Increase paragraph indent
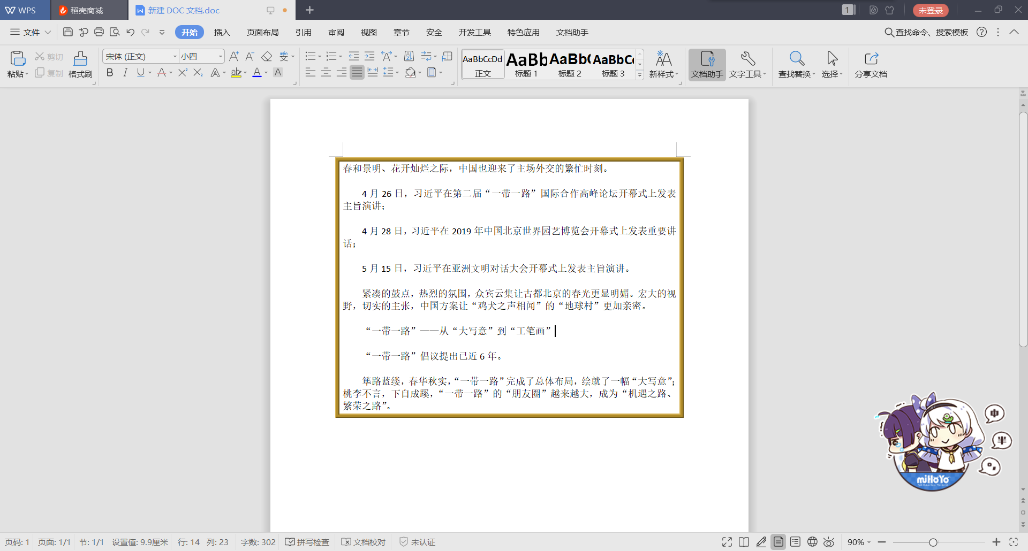1028x551 pixels. pos(369,56)
